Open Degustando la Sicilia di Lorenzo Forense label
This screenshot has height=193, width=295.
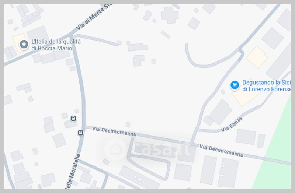[x=266, y=86]
